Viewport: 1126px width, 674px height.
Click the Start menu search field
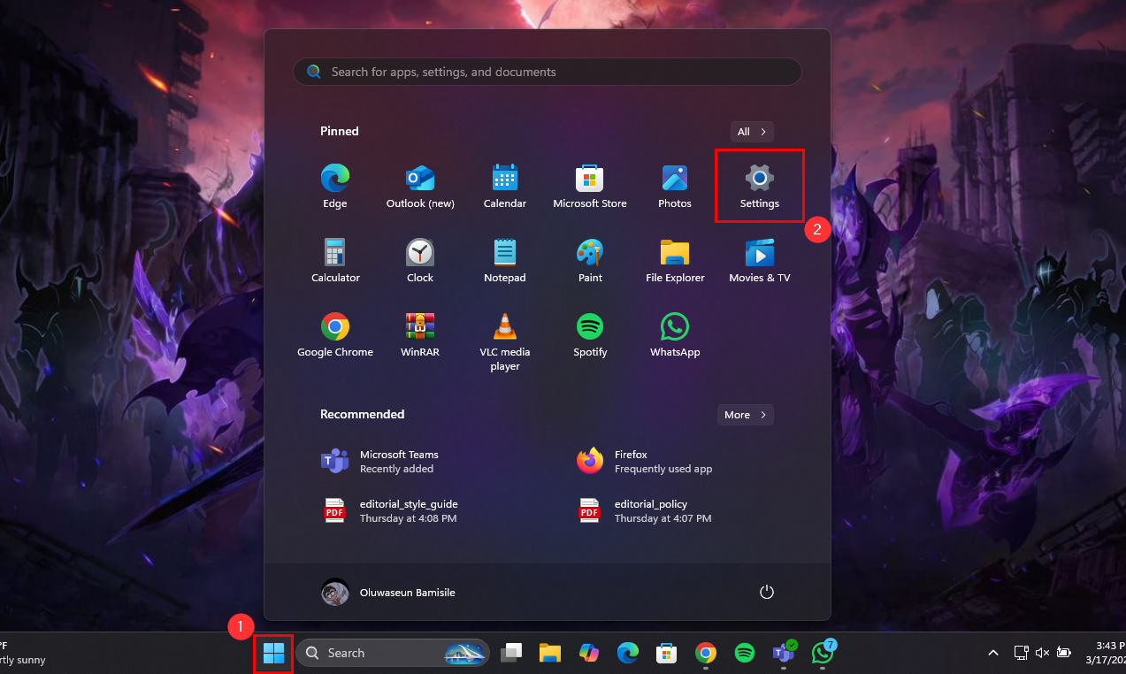coord(547,72)
